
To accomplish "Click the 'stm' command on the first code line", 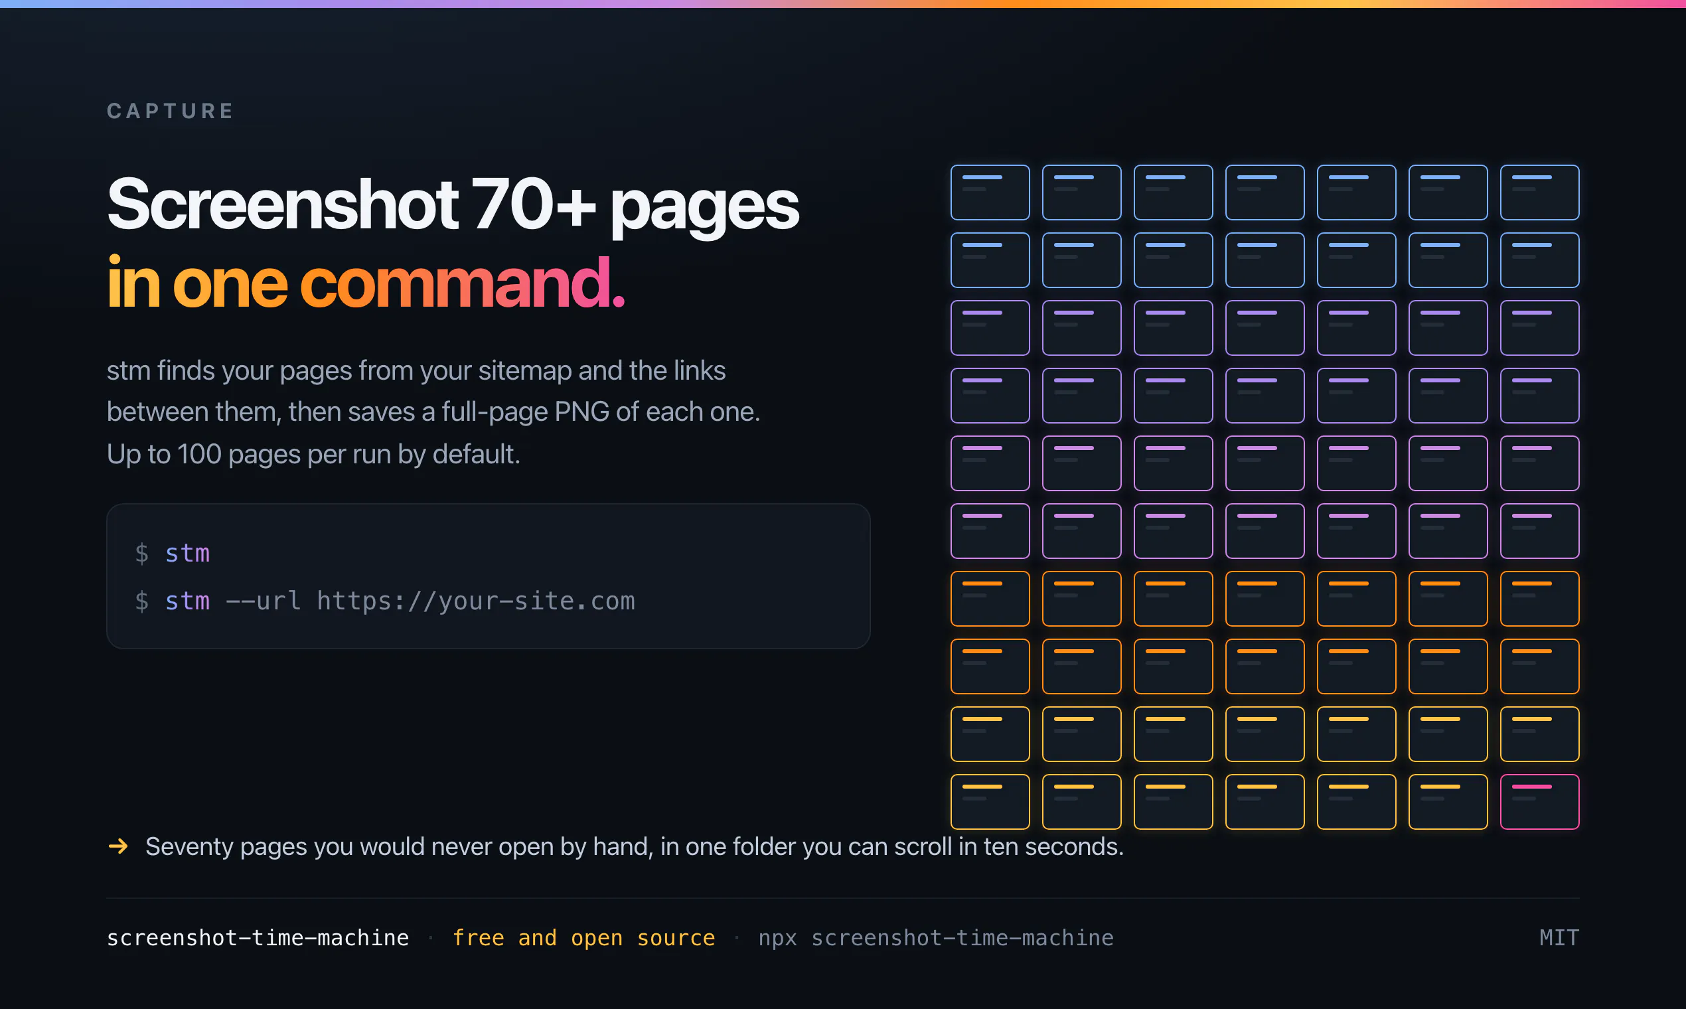I will point(187,554).
